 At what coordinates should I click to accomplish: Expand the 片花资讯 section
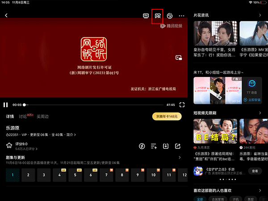click(x=260, y=15)
